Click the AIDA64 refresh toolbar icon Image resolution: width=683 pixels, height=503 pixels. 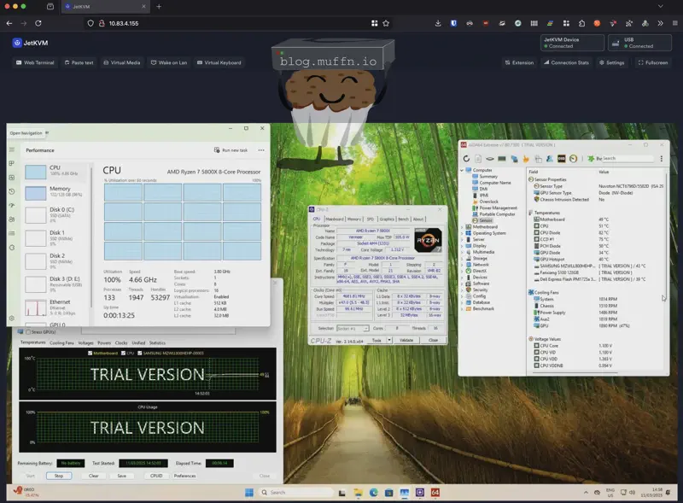pyautogui.click(x=467, y=159)
